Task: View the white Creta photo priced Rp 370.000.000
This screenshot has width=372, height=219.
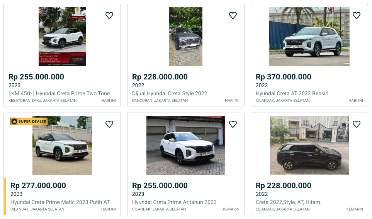Action: coord(309,37)
